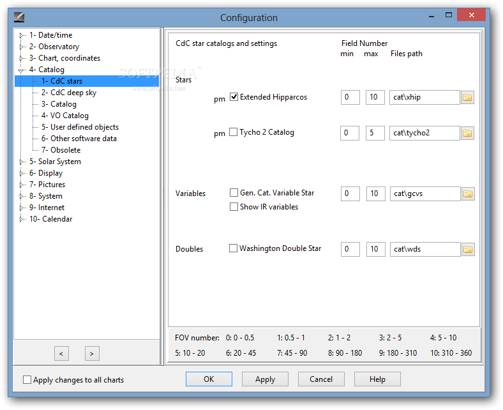Enable Washington Double Star checkbox
This screenshot has height=410, width=503.
pos(233,248)
